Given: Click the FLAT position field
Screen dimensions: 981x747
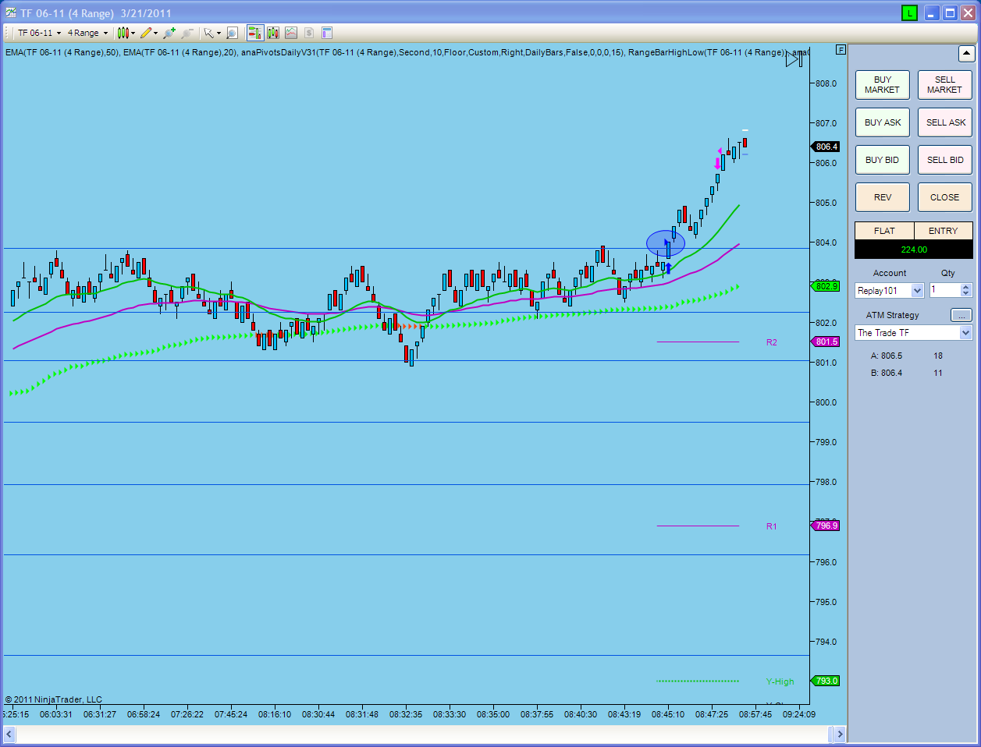Looking at the screenshot, I should 884,231.
